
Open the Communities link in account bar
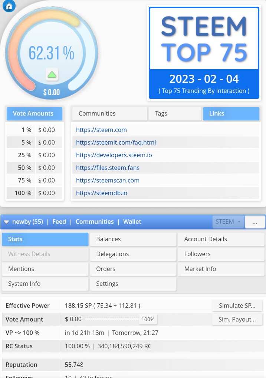coord(95,222)
